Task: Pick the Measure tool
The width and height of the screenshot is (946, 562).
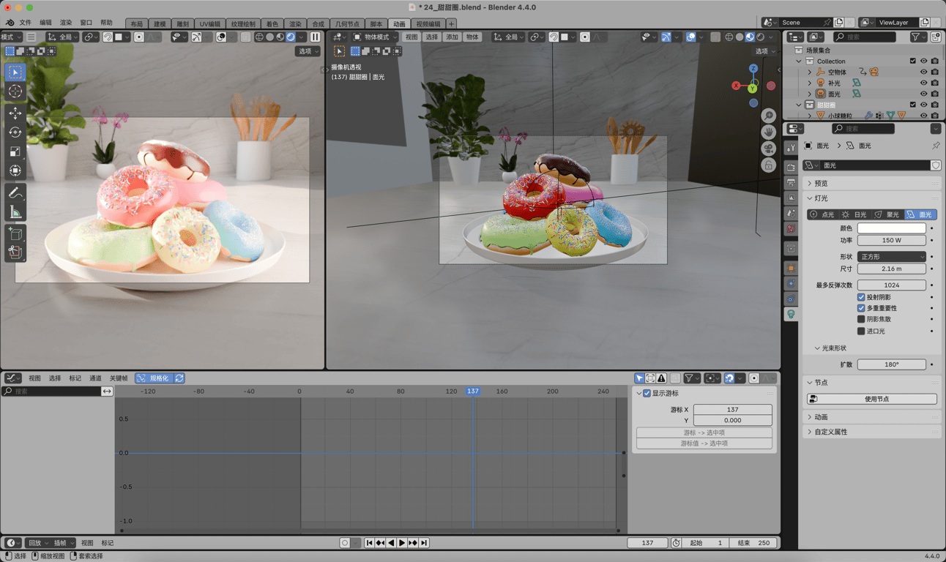Action: (15, 212)
